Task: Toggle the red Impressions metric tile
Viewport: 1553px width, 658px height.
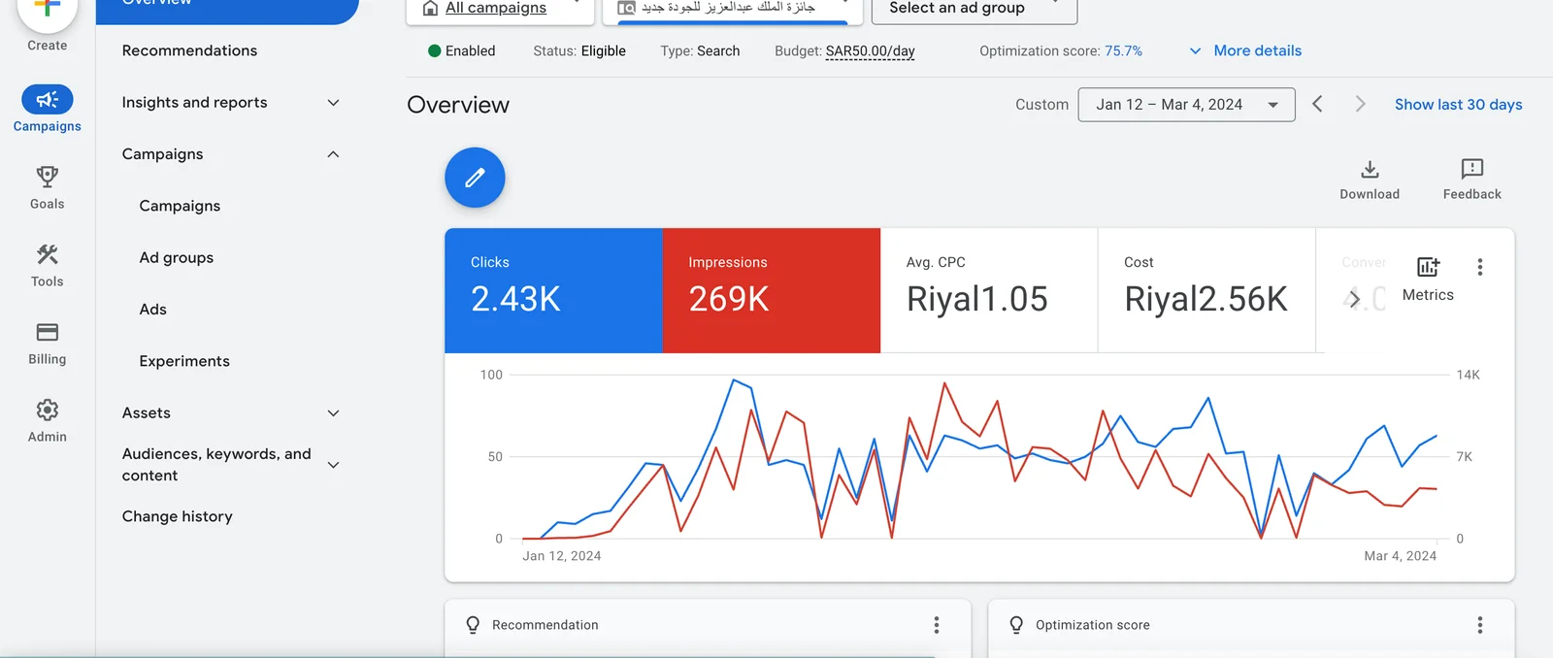Action: coord(771,290)
